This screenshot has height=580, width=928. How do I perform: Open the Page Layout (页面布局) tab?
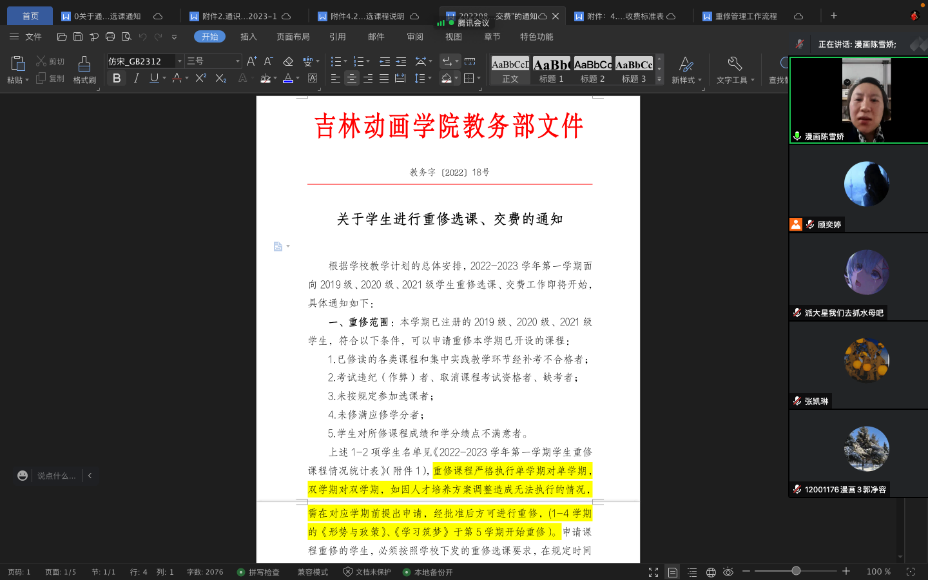293,37
